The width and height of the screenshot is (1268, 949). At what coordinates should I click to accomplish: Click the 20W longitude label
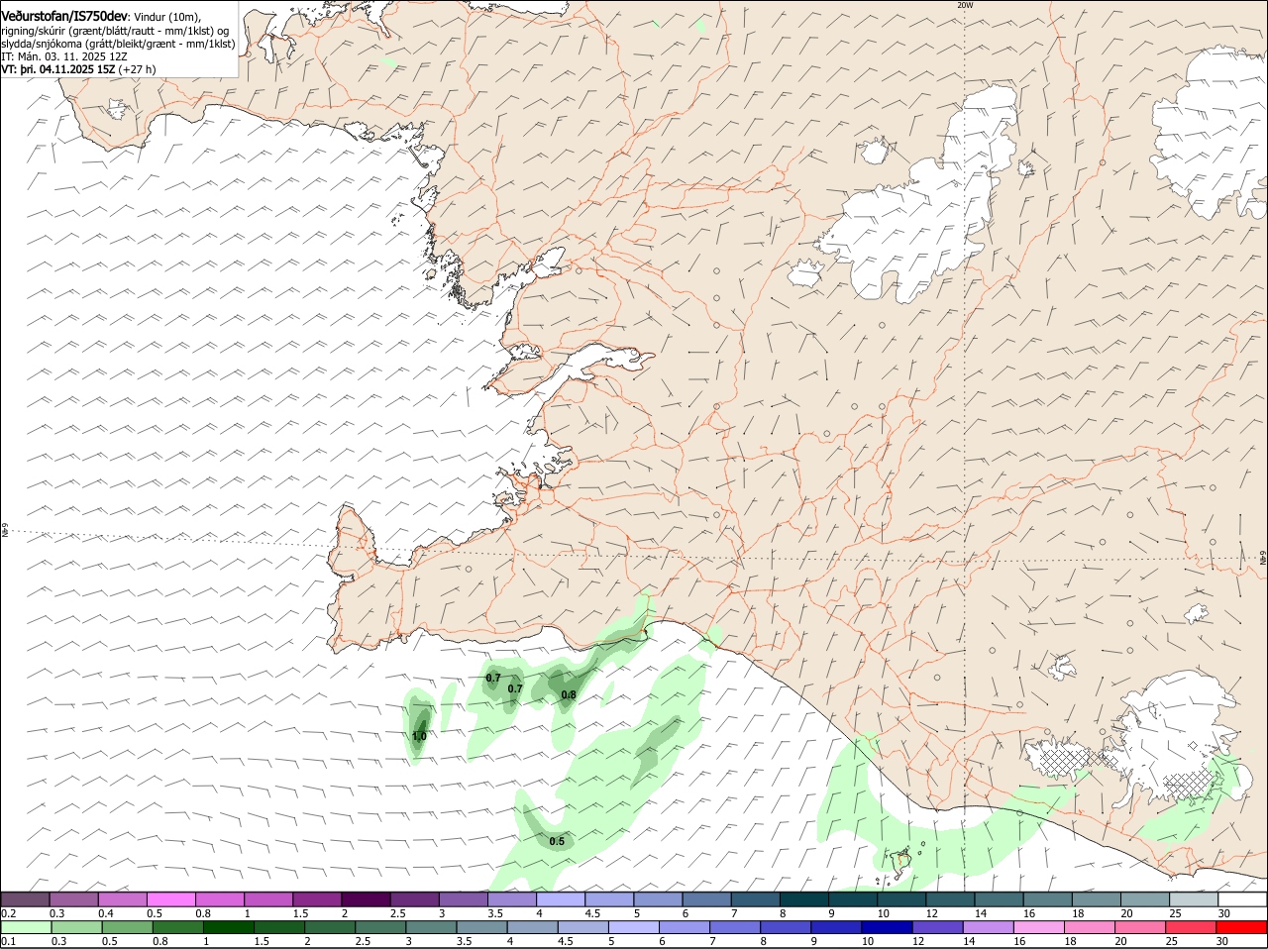(965, 6)
